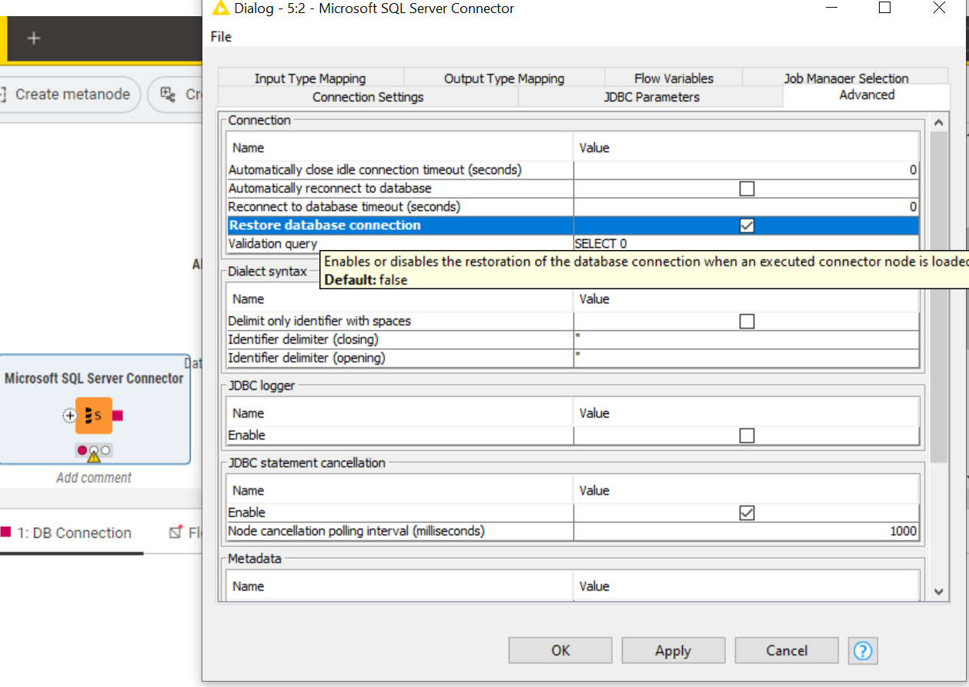Click the Validation query row label
The height and width of the screenshot is (687, 969).
272,244
